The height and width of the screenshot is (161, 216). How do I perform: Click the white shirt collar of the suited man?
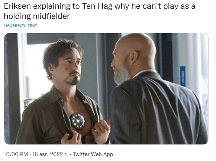[x=143, y=73]
